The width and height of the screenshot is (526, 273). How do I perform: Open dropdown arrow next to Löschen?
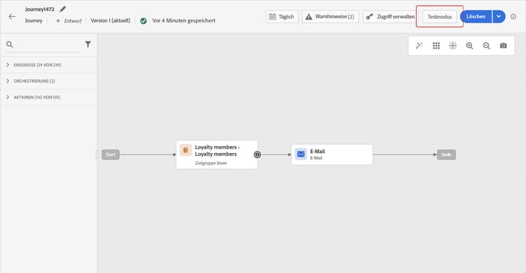[499, 16]
